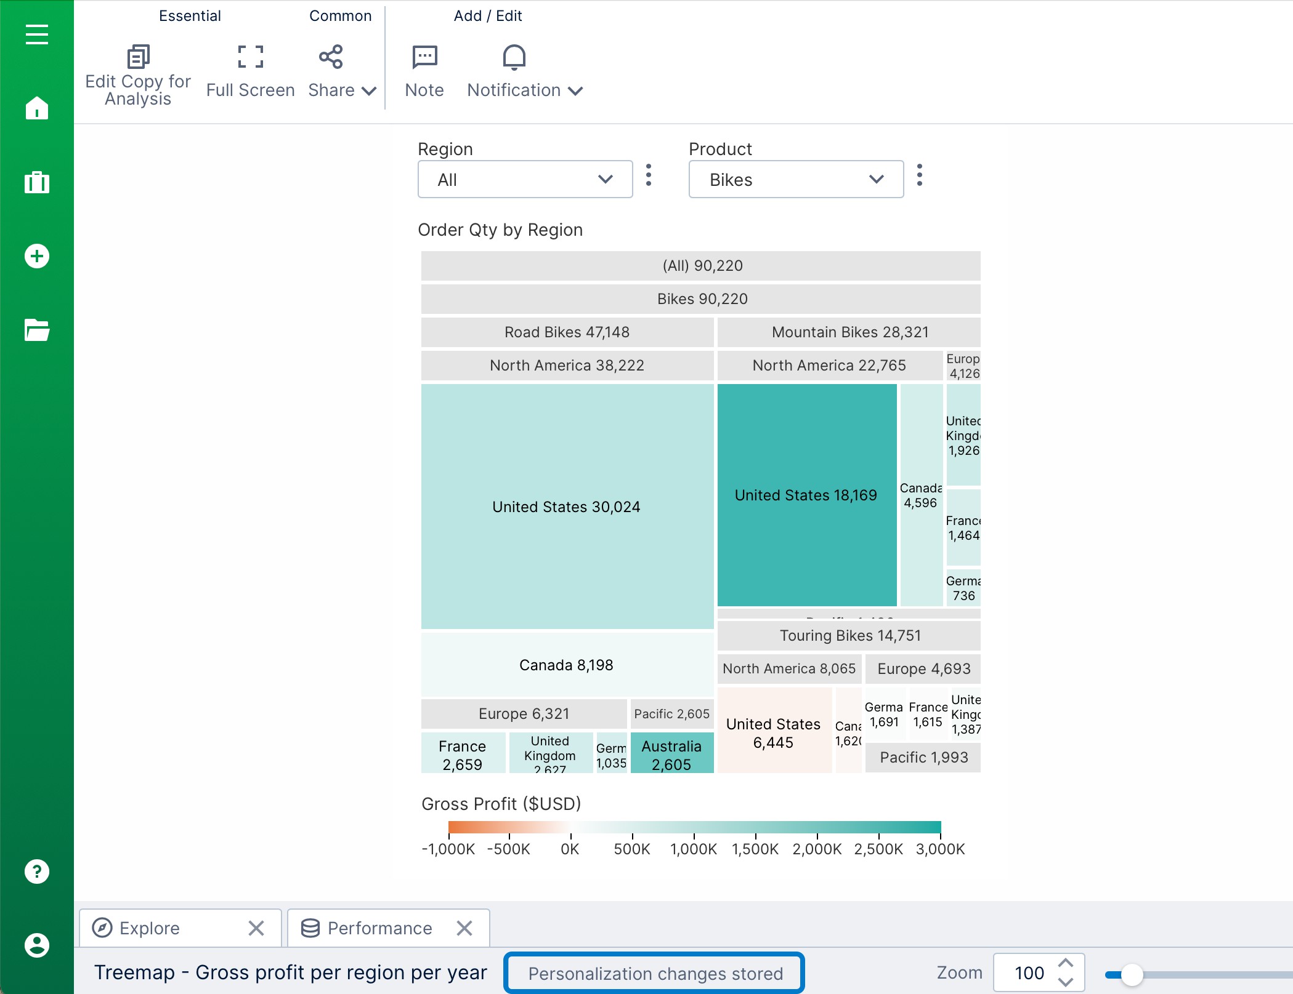Screen dimensions: 1293x994
Task: Add a Note to the story
Action: [x=424, y=70]
